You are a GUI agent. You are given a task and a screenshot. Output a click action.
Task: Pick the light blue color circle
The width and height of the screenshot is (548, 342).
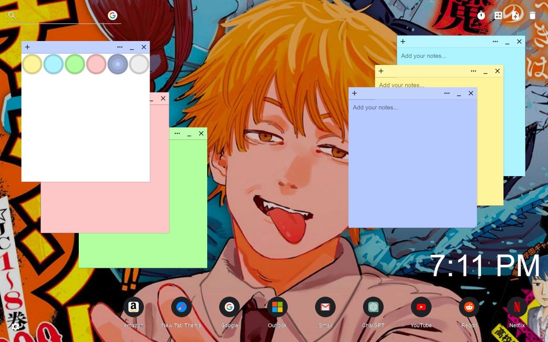click(54, 64)
